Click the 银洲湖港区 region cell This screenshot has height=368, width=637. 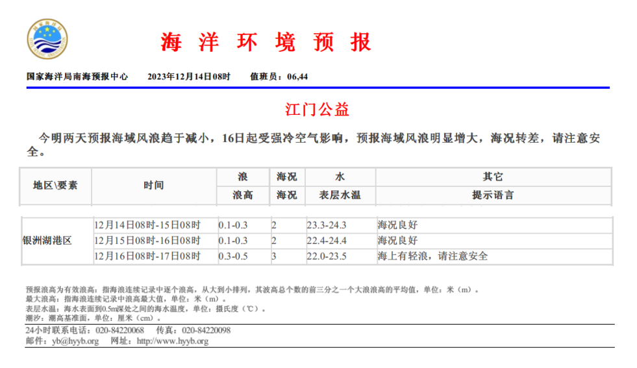[47, 241]
